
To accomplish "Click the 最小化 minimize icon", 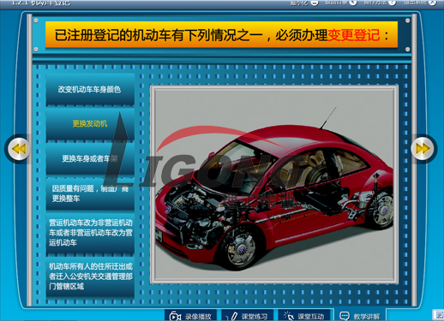I will pyautogui.click(x=315, y=3).
